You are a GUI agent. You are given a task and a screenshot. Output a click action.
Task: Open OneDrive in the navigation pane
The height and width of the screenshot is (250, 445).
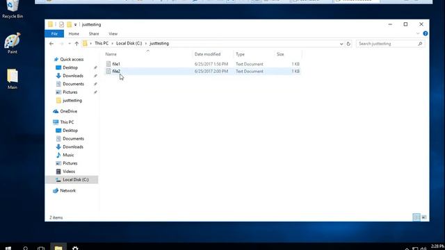(68, 111)
